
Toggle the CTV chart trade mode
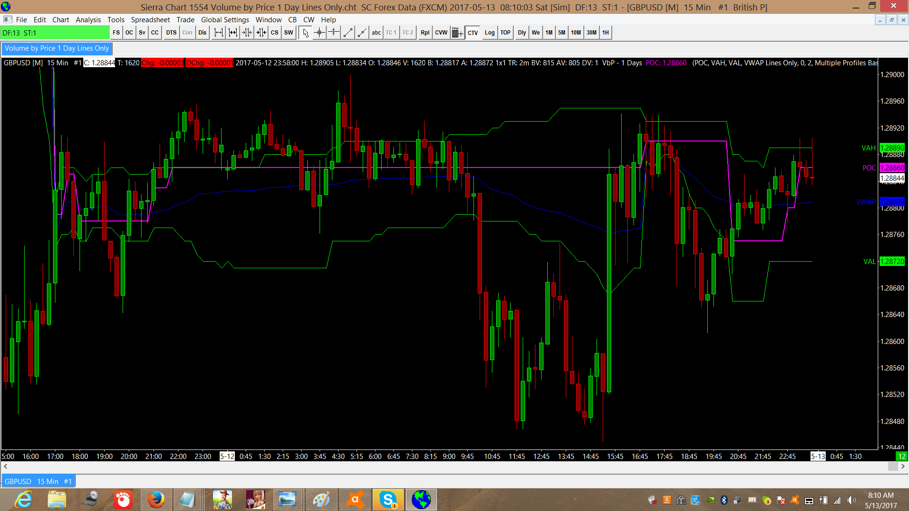click(472, 33)
